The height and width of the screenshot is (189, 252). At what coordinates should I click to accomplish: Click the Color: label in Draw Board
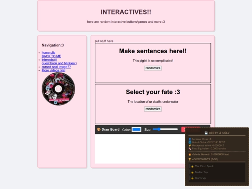(126, 130)
